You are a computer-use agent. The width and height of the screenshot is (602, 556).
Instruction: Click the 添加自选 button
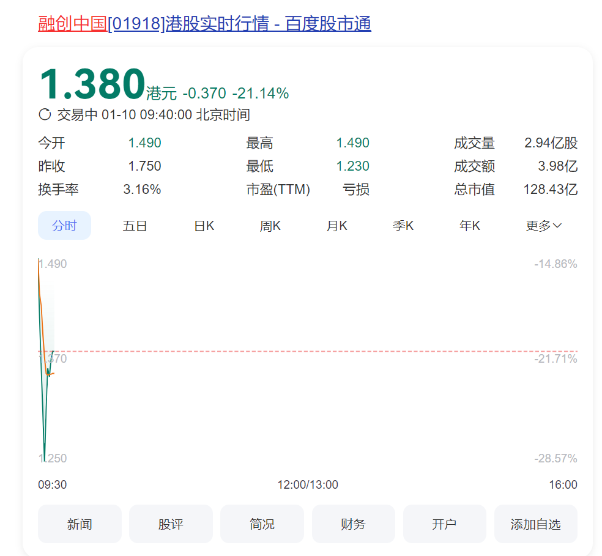[x=535, y=524]
